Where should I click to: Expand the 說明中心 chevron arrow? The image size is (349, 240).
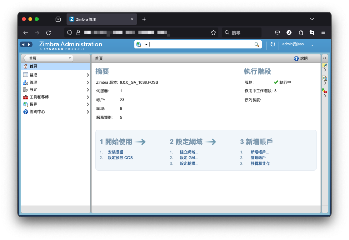[88, 112]
